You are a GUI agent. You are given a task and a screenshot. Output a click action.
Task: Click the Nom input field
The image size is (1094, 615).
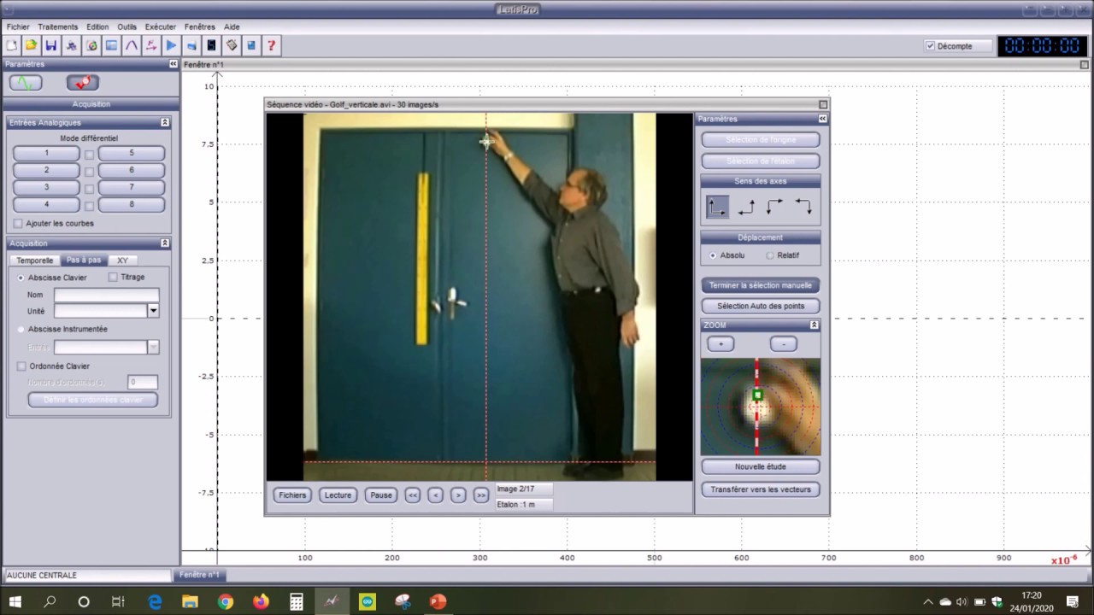[x=107, y=295]
